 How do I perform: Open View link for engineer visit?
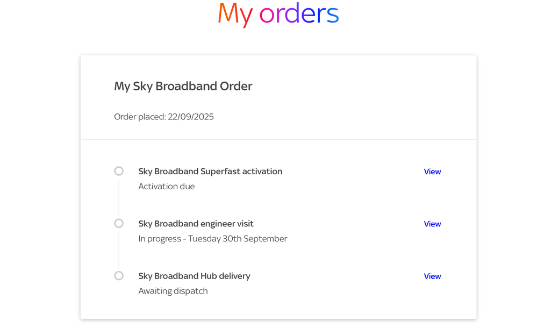[432, 224]
